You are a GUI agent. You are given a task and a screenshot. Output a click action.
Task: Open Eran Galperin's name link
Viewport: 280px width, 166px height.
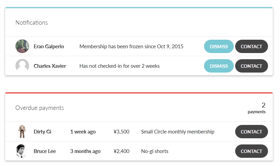tap(49, 47)
